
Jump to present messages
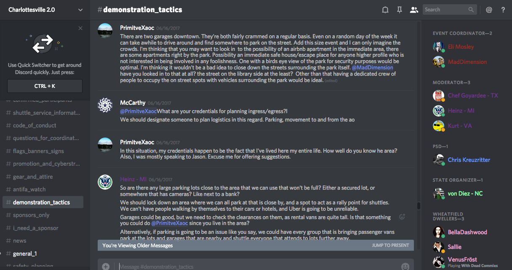pyautogui.click(x=390, y=245)
